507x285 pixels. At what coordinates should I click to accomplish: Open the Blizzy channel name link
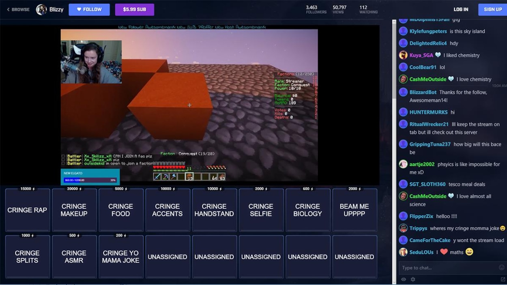tap(56, 10)
